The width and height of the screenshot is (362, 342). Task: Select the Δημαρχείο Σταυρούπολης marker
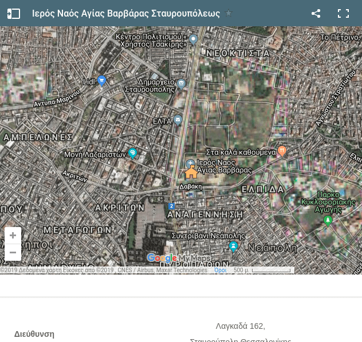pyautogui.click(x=182, y=83)
